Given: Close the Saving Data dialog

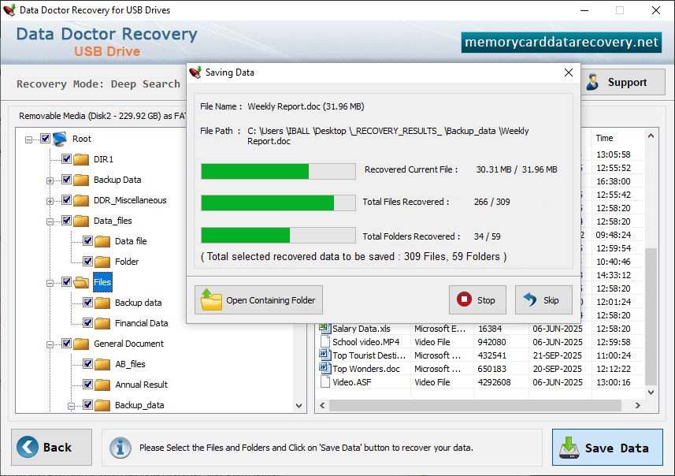Looking at the screenshot, I should (569, 73).
